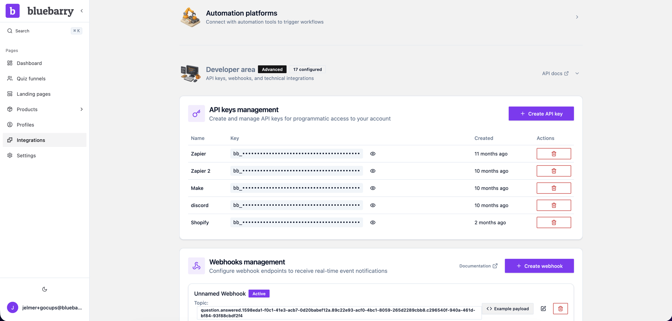Open the Landing pages icon in sidebar
This screenshot has height=321, width=672.
coord(10,94)
